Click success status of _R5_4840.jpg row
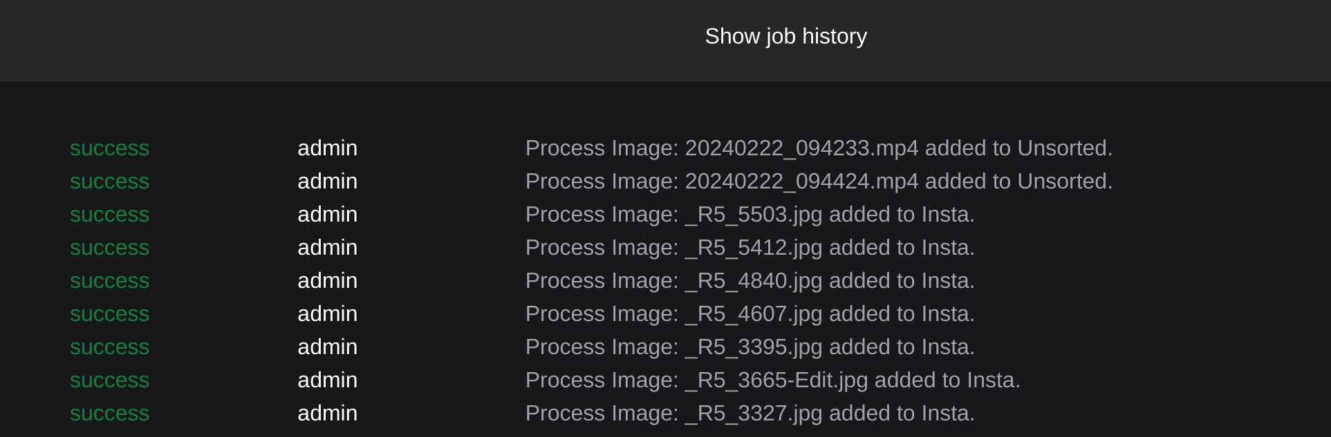 109,281
